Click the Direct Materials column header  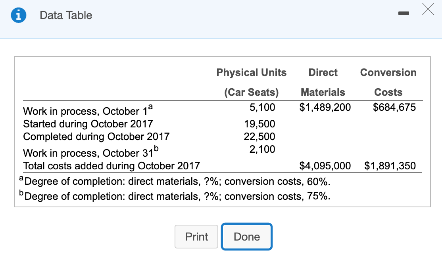click(323, 82)
